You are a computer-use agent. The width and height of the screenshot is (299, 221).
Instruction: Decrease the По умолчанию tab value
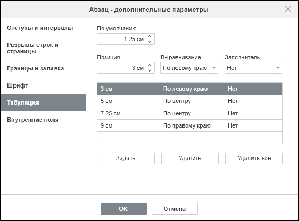click(x=150, y=42)
